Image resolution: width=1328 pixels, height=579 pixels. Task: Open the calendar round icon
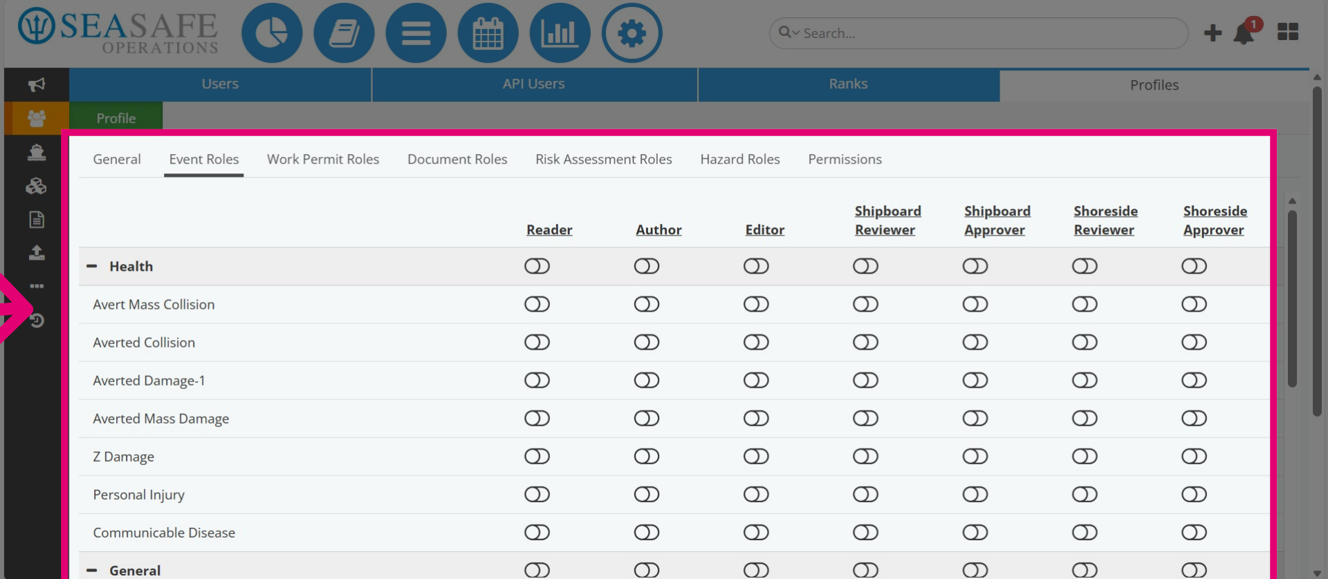(488, 32)
